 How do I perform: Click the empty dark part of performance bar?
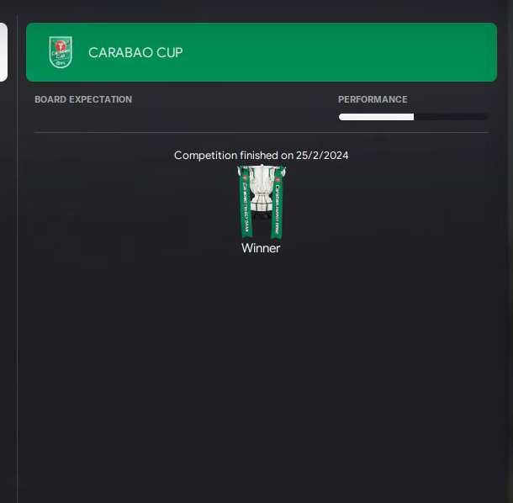point(451,117)
